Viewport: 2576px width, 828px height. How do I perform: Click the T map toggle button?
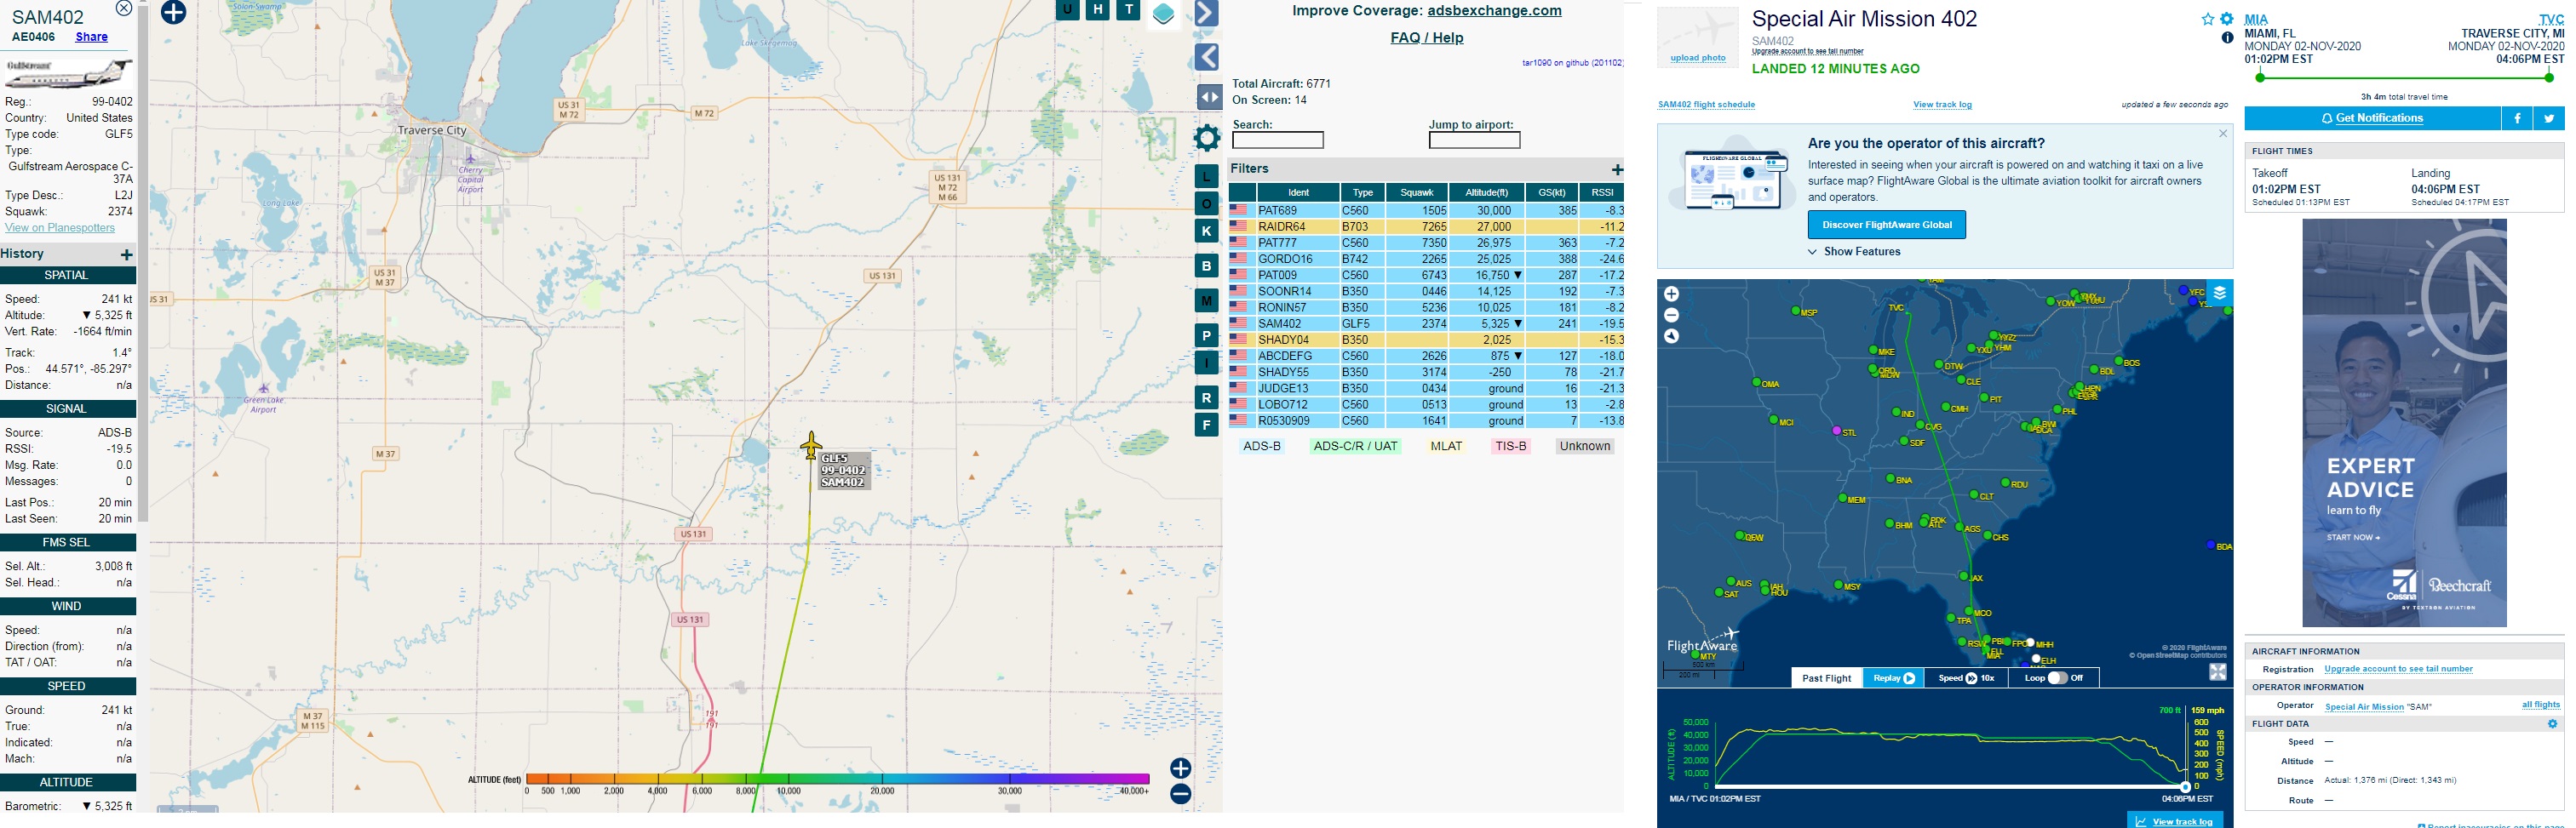coord(1129,9)
